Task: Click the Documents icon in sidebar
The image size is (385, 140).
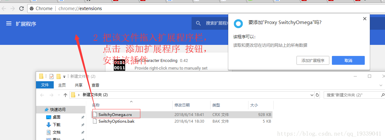Action: pyautogui.click(x=49, y=132)
